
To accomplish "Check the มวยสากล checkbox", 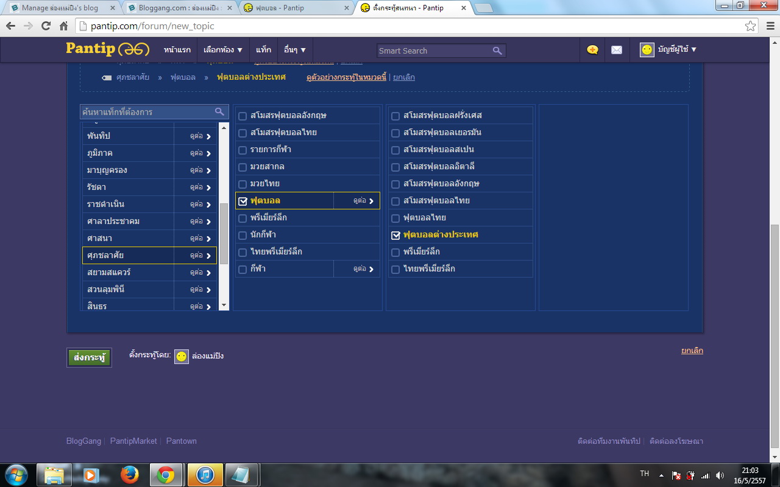I will (243, 167).
